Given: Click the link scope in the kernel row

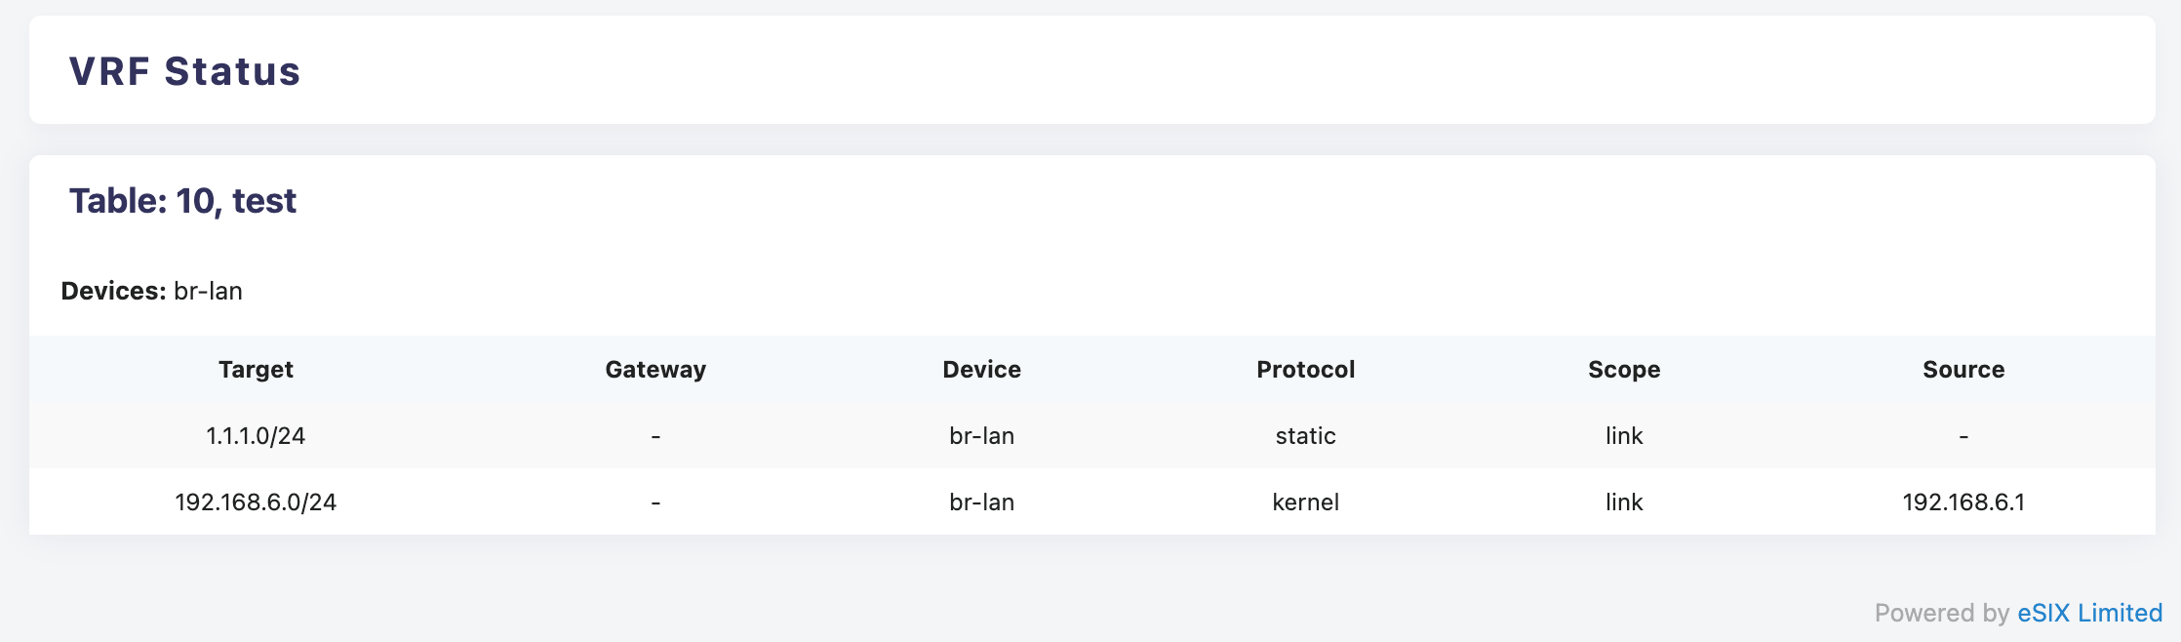Looking at the screenshot, I should (1624, 502).
